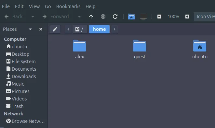Click the home path bar button
Image resolution: width=215 pixels, height=128 pixels.
(99, 29)
